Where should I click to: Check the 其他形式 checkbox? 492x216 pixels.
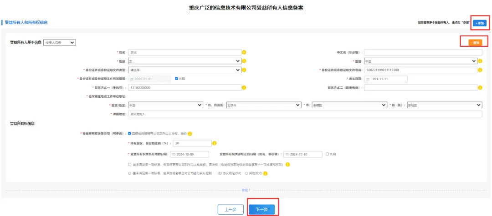[x=246, y=173]
